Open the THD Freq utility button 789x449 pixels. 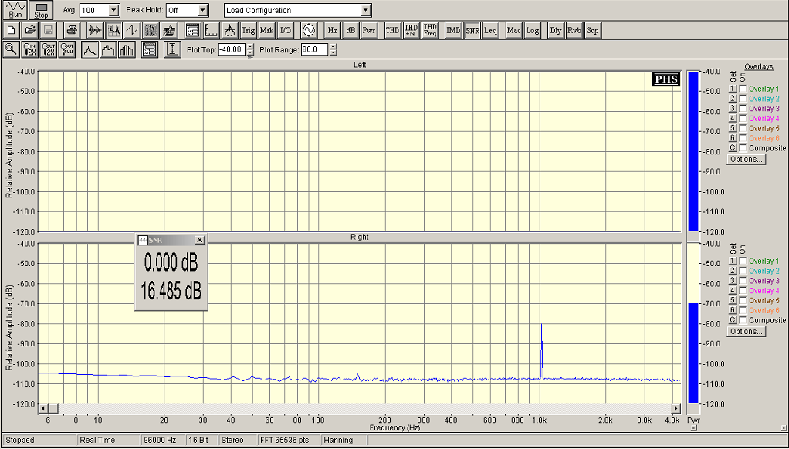click(x=430, y=30)
